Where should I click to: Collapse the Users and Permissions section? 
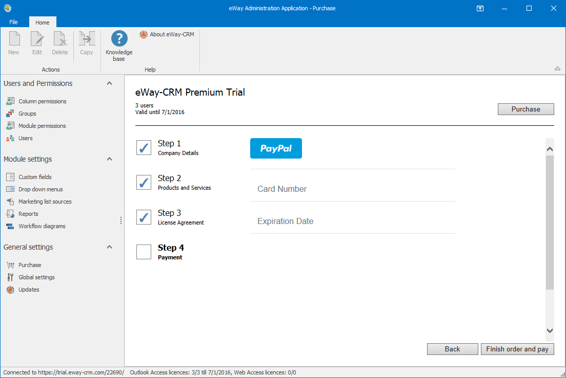click(109, 83)
